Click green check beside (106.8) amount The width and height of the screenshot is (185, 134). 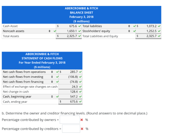pos(81,77)
